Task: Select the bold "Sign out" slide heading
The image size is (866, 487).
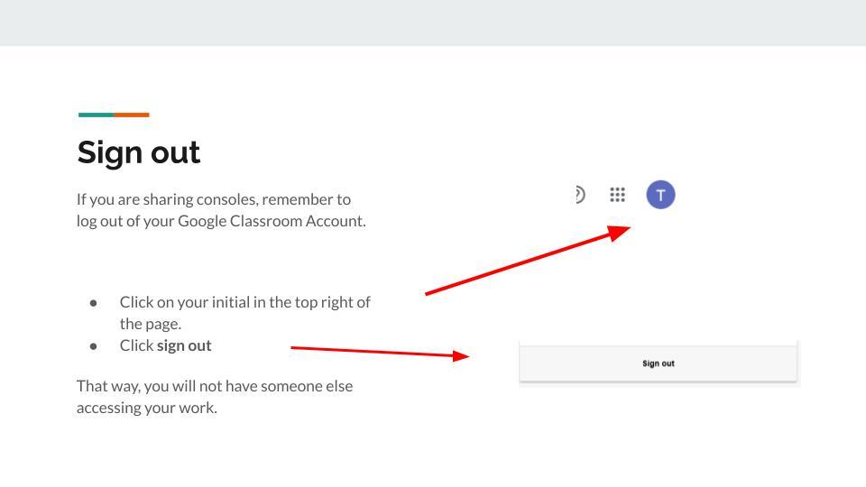Action: click(x=139, y=152)
